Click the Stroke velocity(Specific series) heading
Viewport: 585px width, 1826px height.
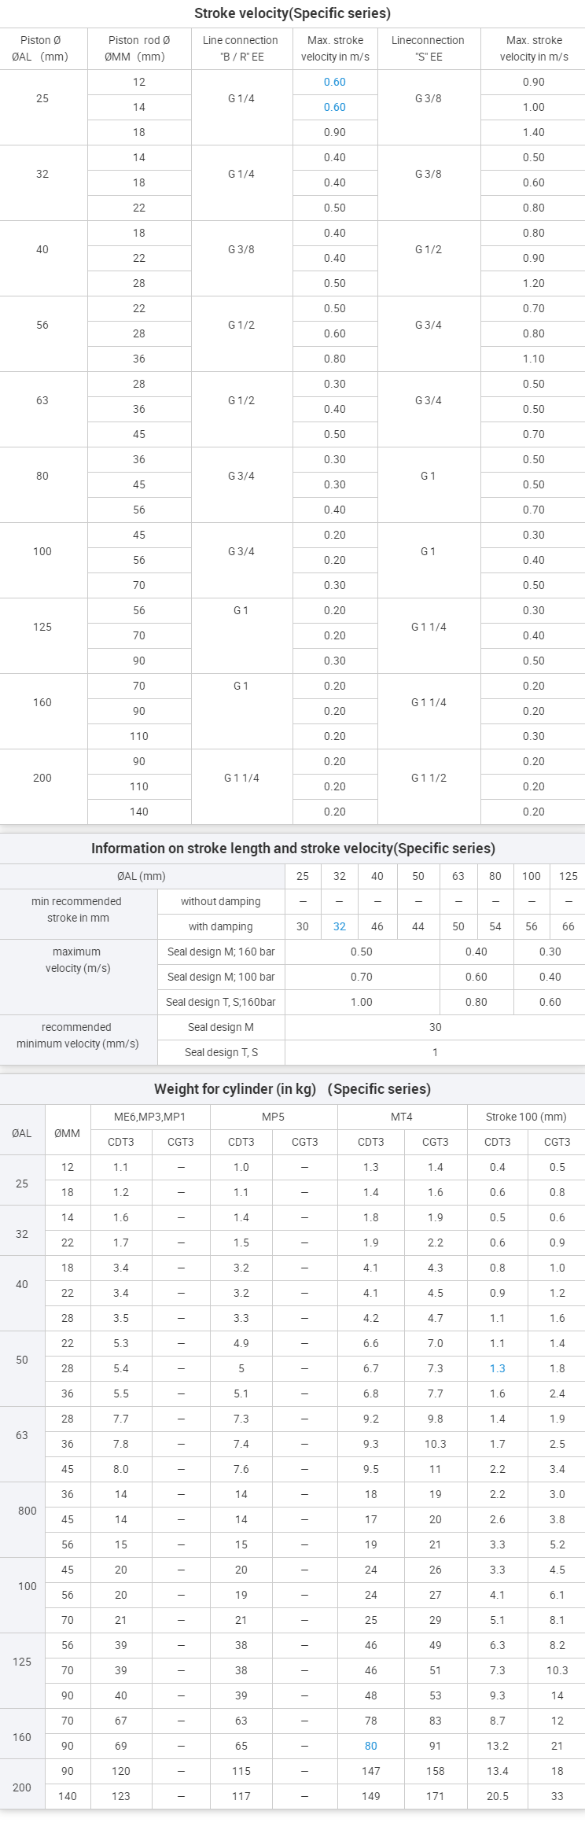point(292,13)
